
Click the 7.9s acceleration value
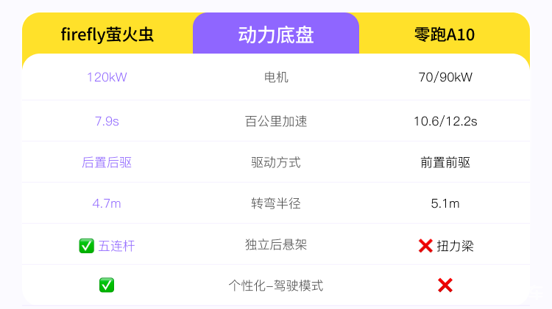coord(107,121)
